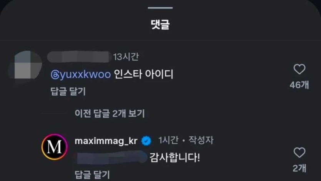Viewport: 321px width, 181px height.
Task: View the 2개 likes on maximmag_kr's reply
Action: 299,168
